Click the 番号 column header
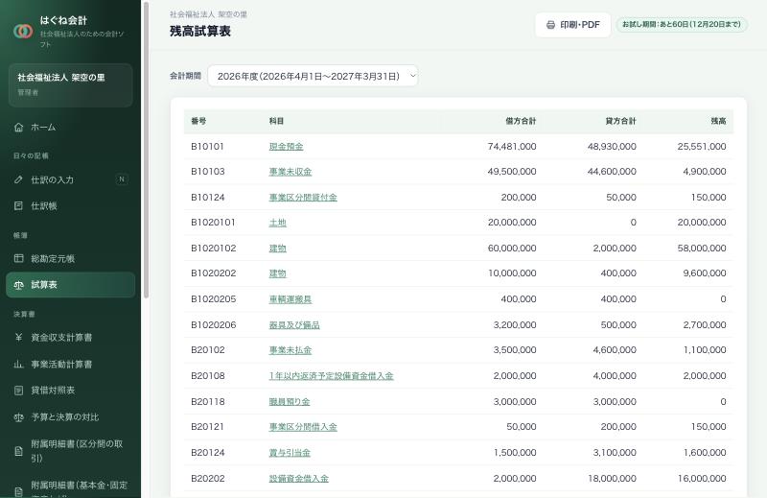767x498 pixels. 198,121
